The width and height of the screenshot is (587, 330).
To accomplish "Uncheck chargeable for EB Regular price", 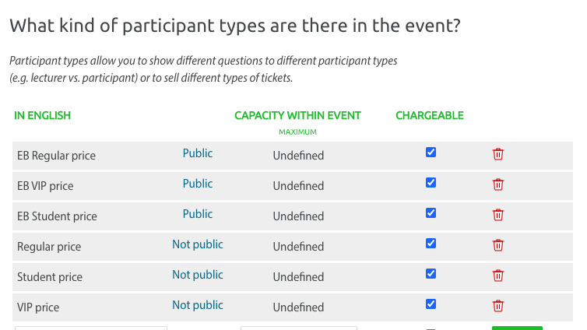I will (431, 153).
